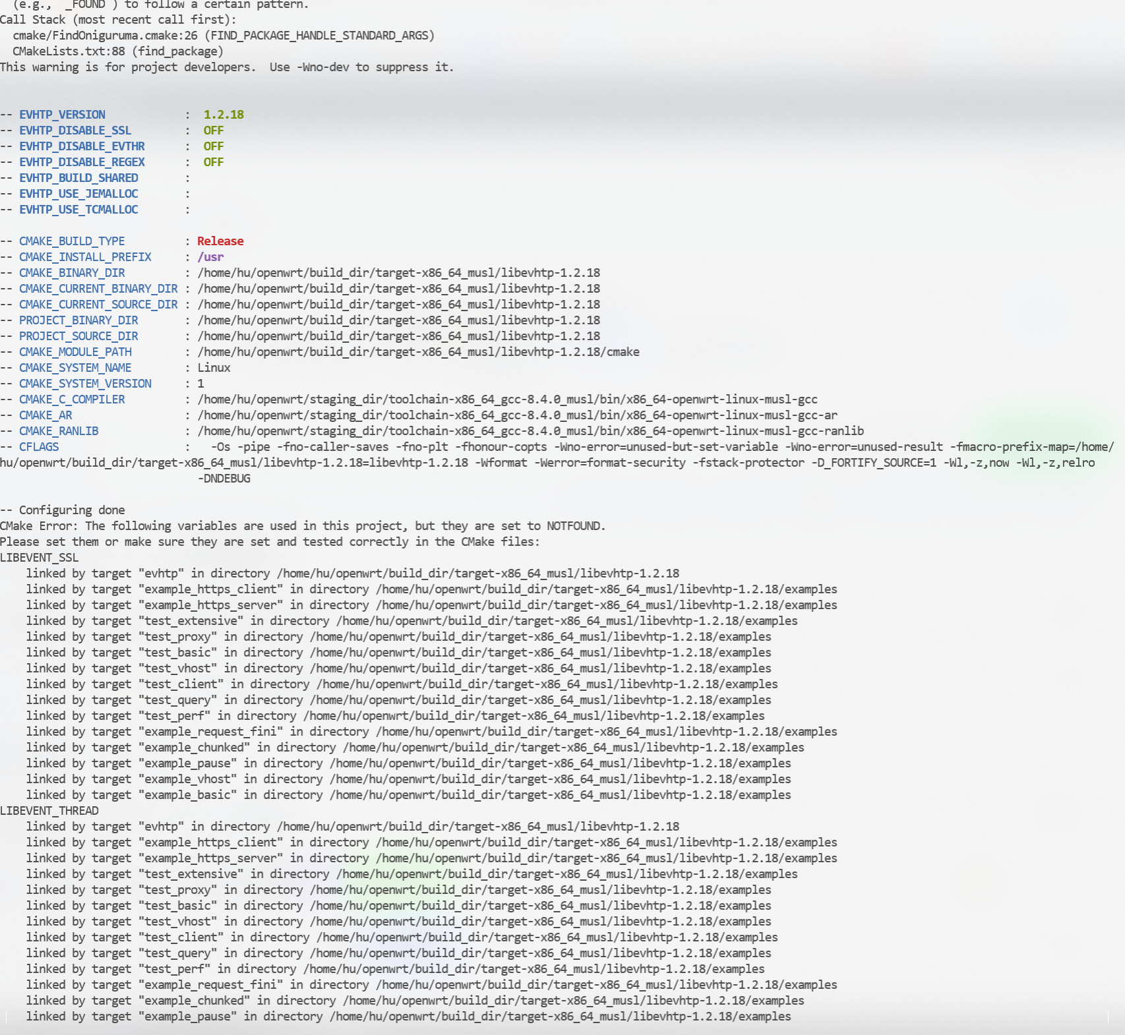This screenshot has width=1125, height=1035.
Task: Select the green 1.2.18 version value
Action: point(224,115)
